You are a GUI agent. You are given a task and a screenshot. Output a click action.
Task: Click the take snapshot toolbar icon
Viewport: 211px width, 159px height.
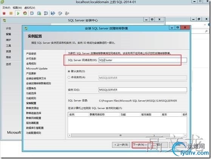tap(32, 13)
